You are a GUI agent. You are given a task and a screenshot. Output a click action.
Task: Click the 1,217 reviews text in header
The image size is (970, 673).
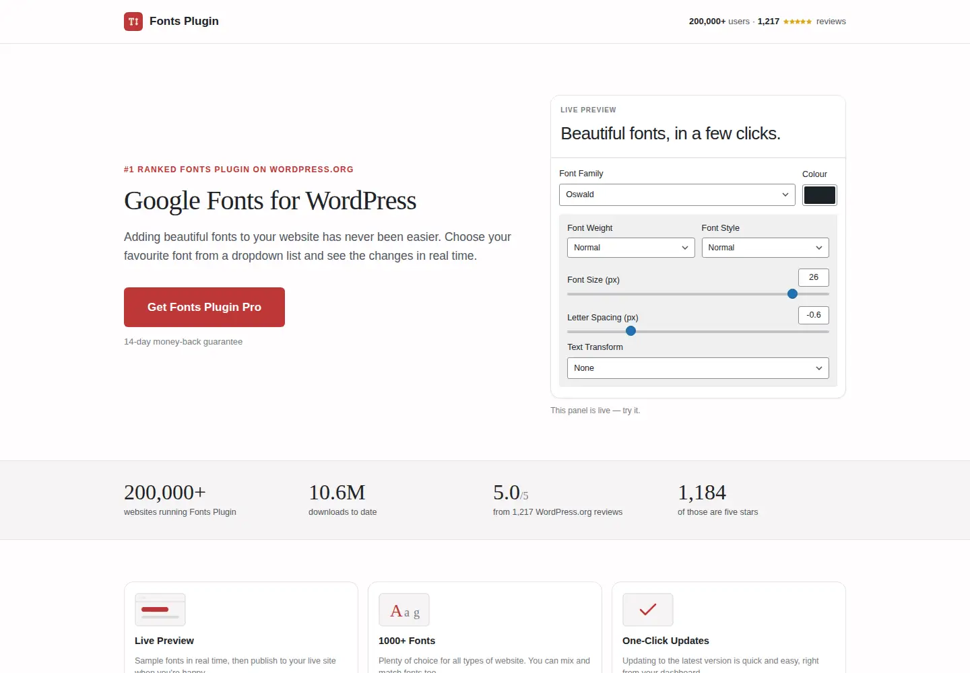[x=802, y=22]
